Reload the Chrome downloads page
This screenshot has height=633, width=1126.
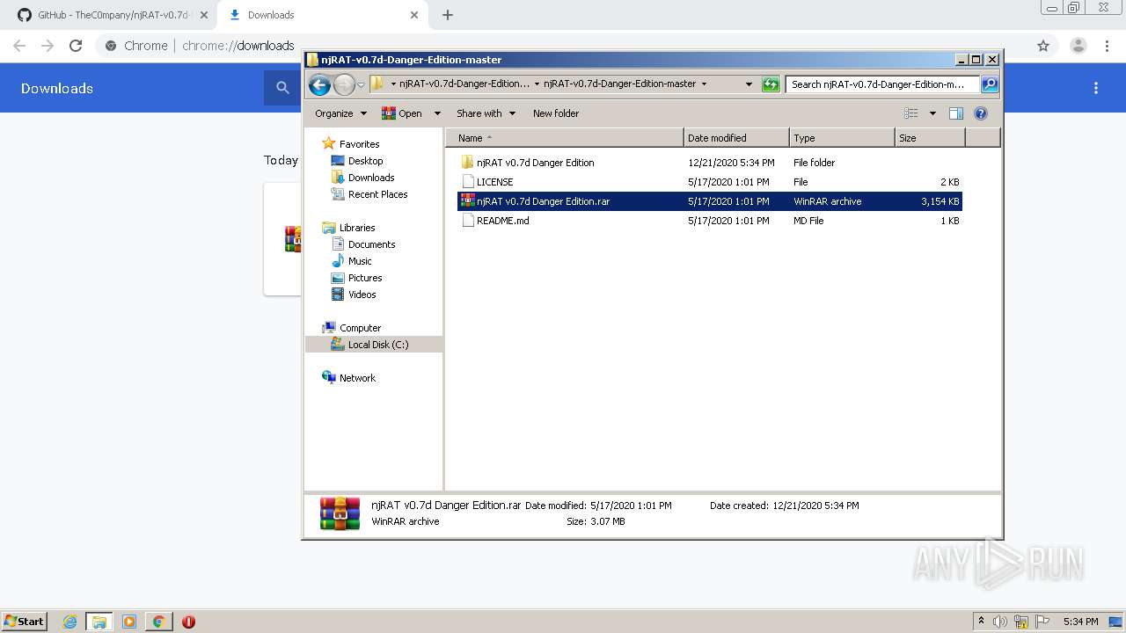76,46
